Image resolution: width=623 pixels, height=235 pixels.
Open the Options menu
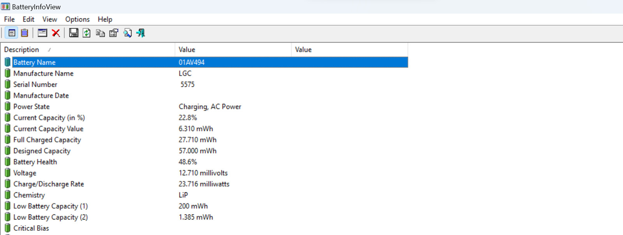(77, 19)
